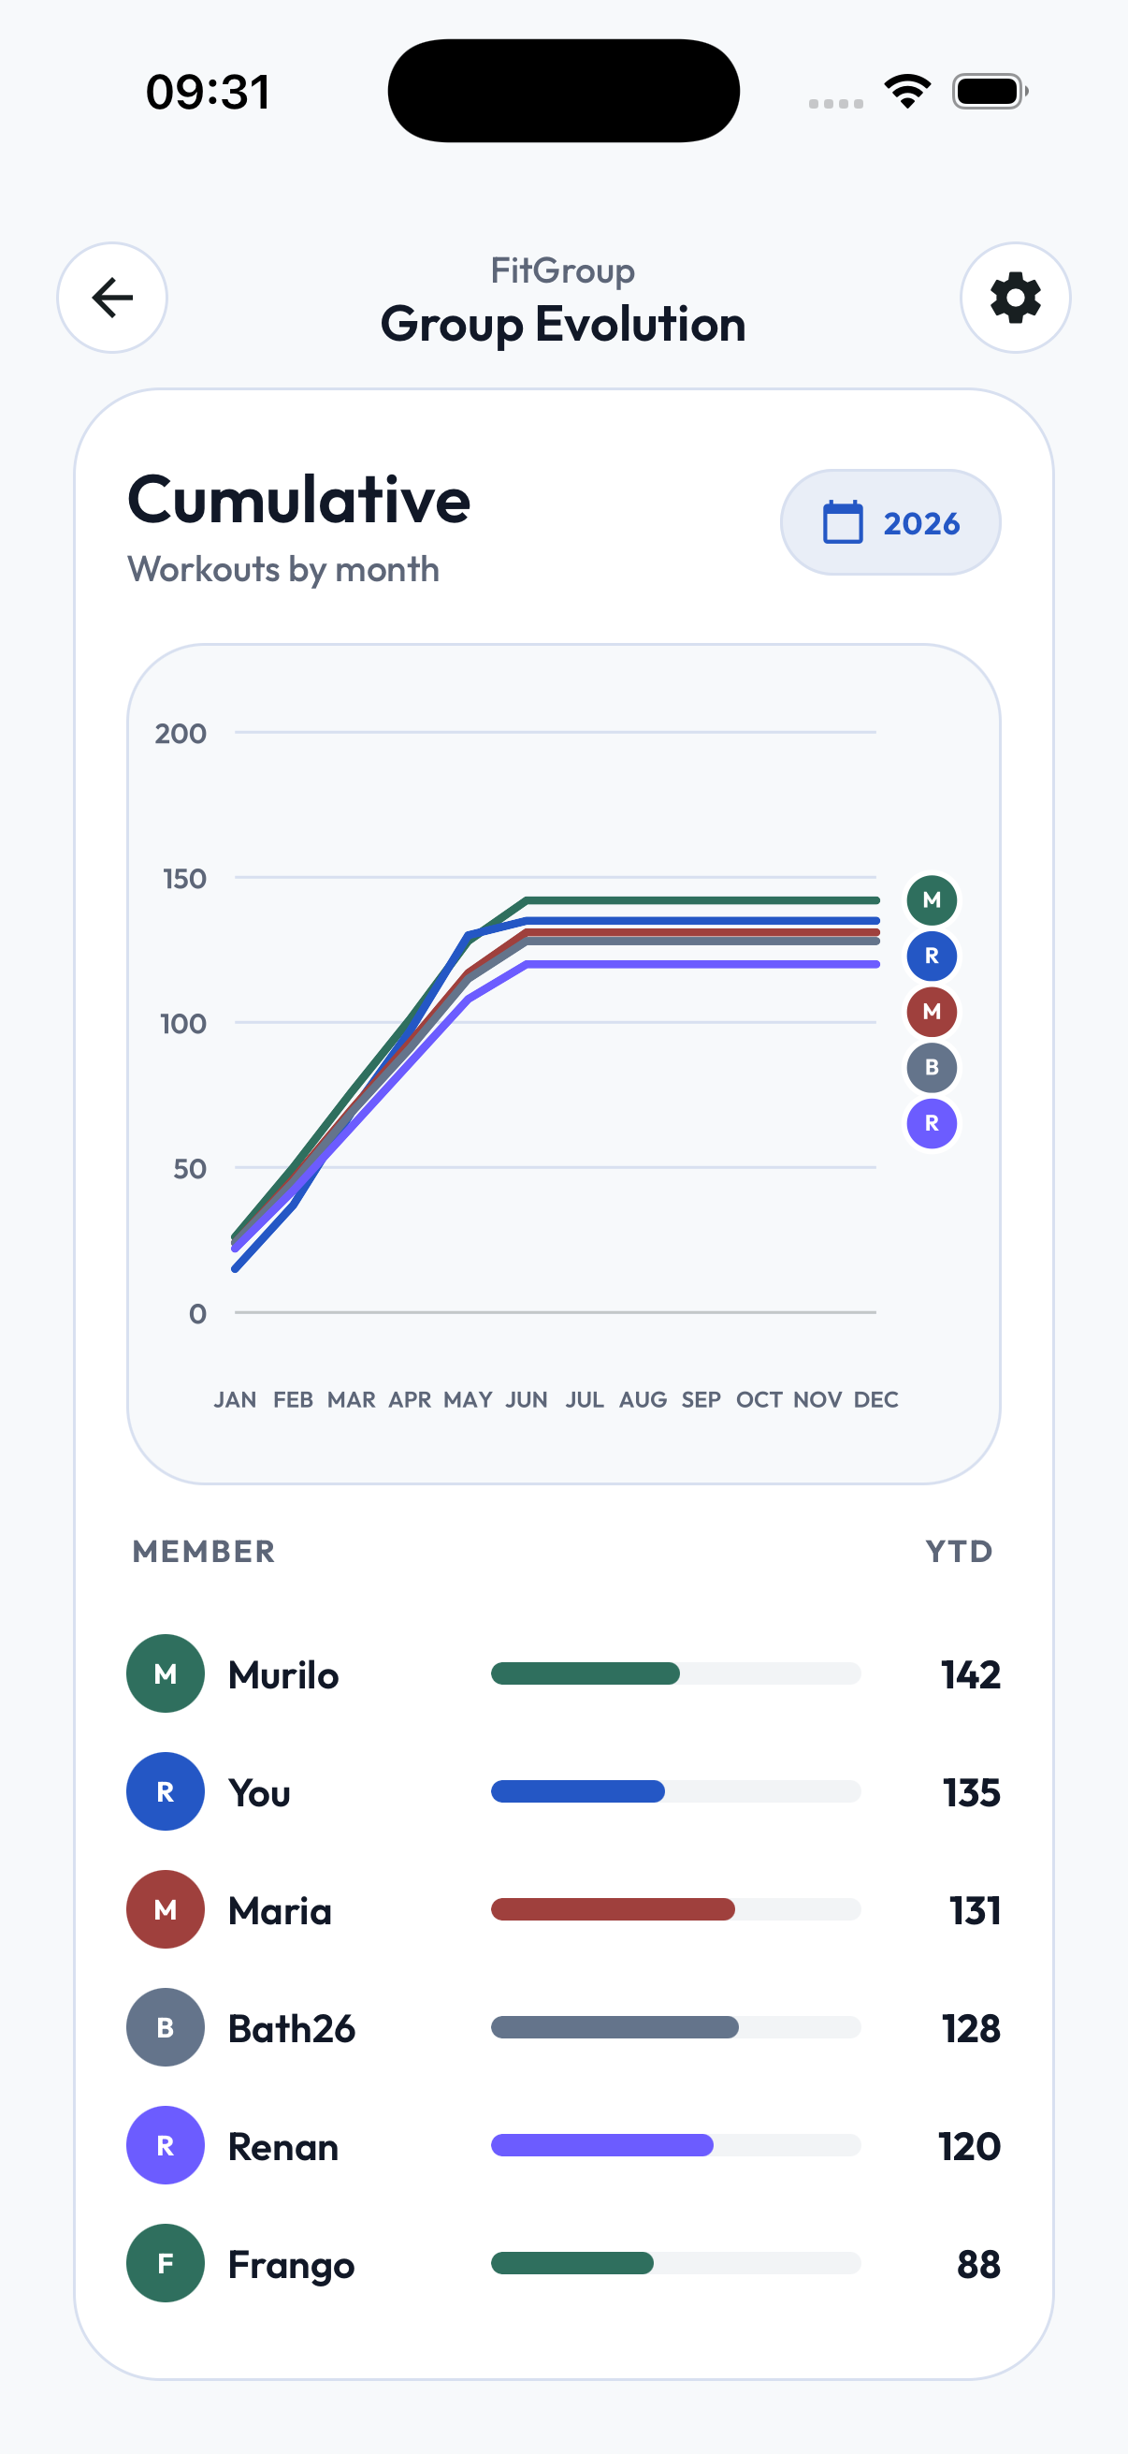Tap Maria's red progress bar
Screen dimensions: 1128x2454
pyautogui.click(x=613, y=1909)
